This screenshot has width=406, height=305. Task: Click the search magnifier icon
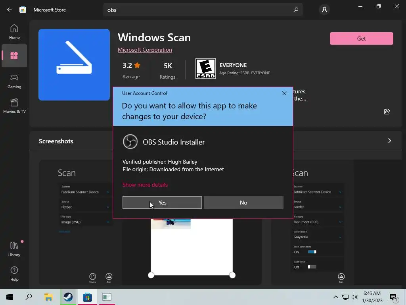[296, 10]
